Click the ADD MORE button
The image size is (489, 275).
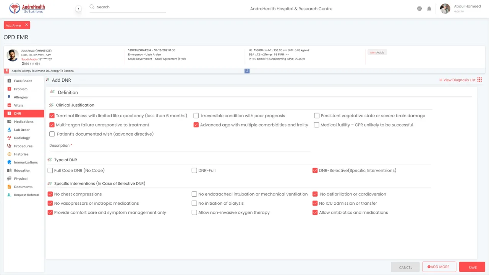coord(439,267)
